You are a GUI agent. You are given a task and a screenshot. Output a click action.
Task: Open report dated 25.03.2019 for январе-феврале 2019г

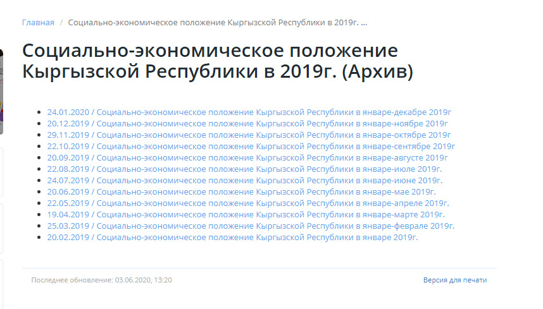pos(251,226)
